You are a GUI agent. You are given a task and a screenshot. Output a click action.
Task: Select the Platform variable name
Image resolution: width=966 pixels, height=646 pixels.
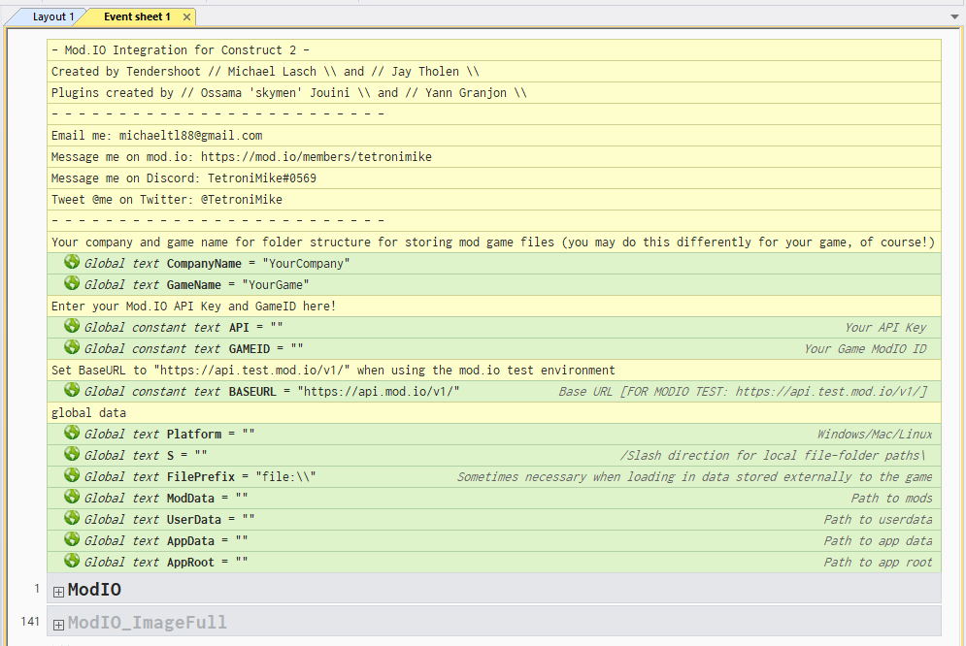pos(193,434)
